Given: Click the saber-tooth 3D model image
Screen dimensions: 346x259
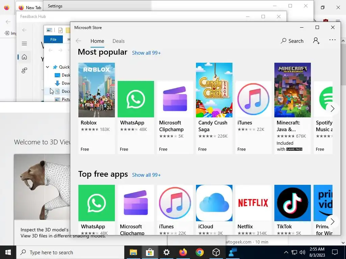Looking at the screenshot, I should [x=42, y=187].
